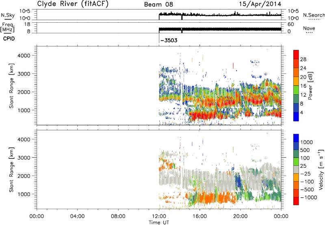Click Slant Range axis title of velocity panel
Screen dimensions: 325x225
coord(11,170)
